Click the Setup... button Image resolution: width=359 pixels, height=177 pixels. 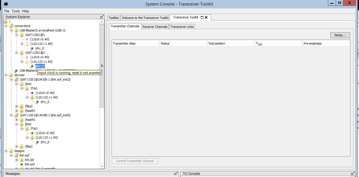[340, 35]
